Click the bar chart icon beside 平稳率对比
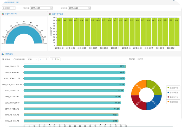 3,54
